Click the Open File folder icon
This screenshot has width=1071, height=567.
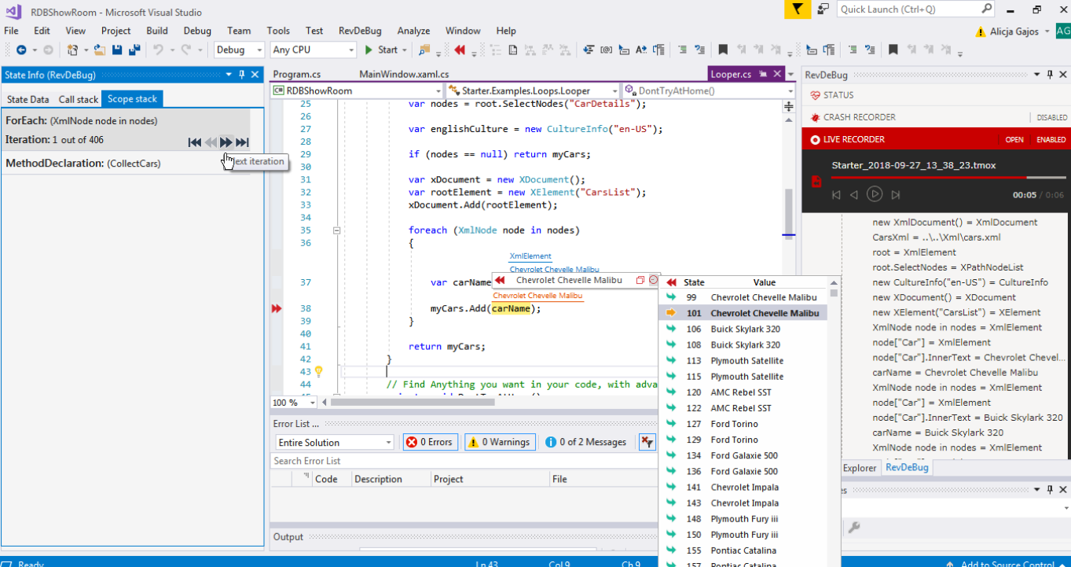click(x=100, y=50)
